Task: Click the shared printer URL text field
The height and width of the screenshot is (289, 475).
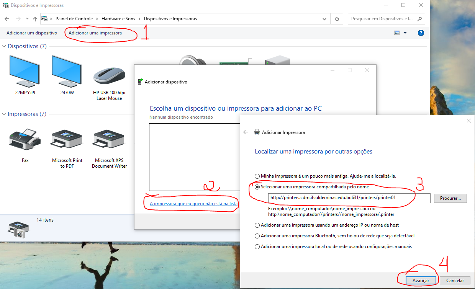Action: (349, 198)
